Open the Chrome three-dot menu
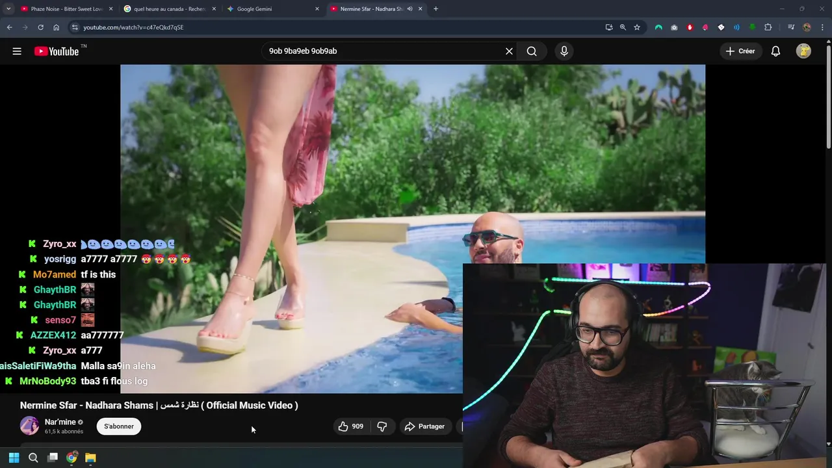832x468 pixels. (823, 27)
